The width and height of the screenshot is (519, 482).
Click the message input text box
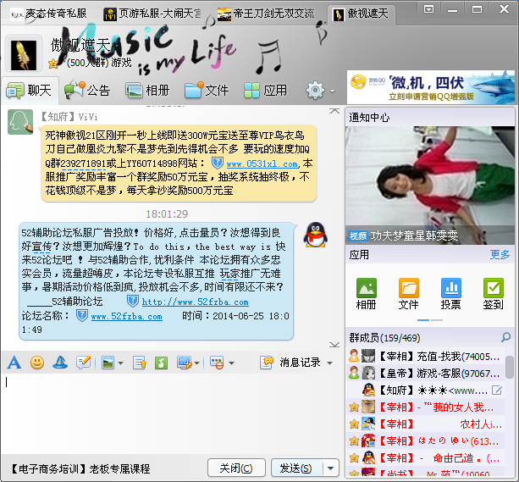[x=173, y=413]
